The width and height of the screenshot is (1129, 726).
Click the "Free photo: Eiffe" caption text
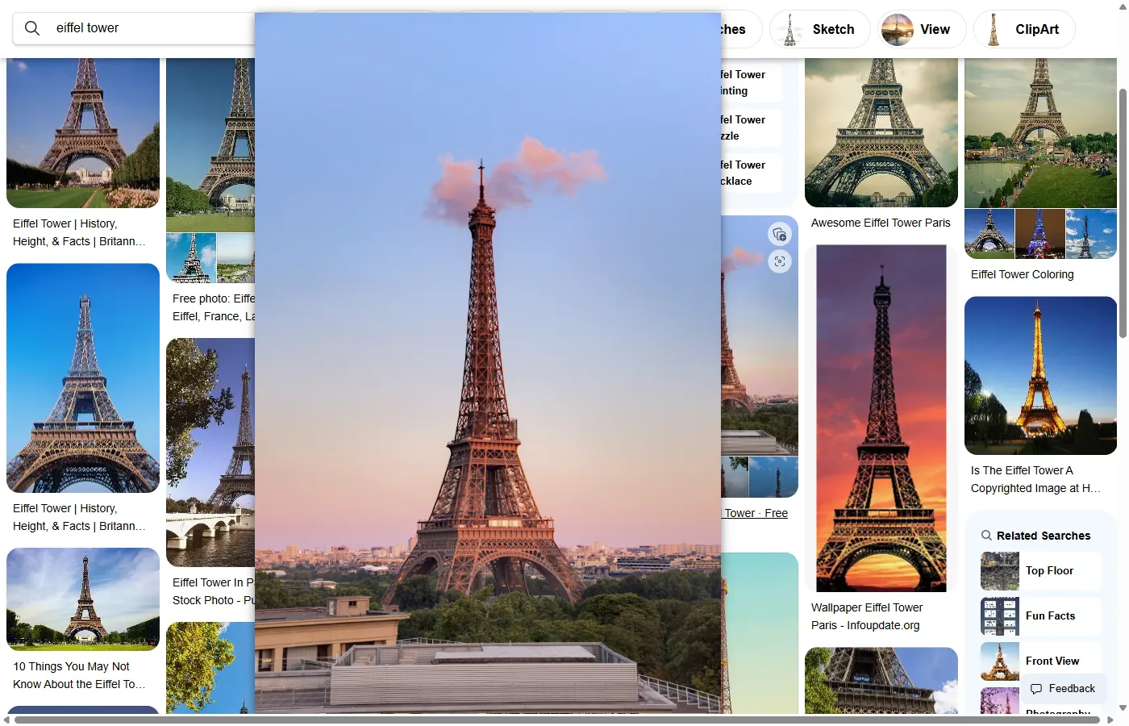(213, 307)
